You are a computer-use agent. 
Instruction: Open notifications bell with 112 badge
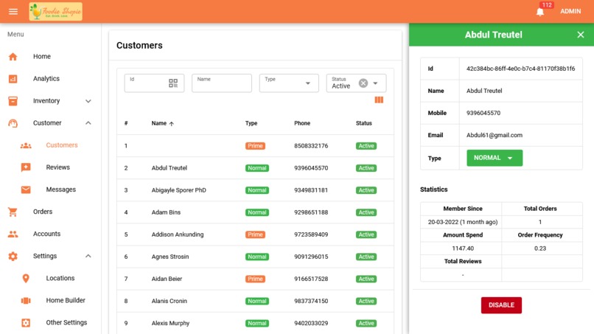coord(541,11)
